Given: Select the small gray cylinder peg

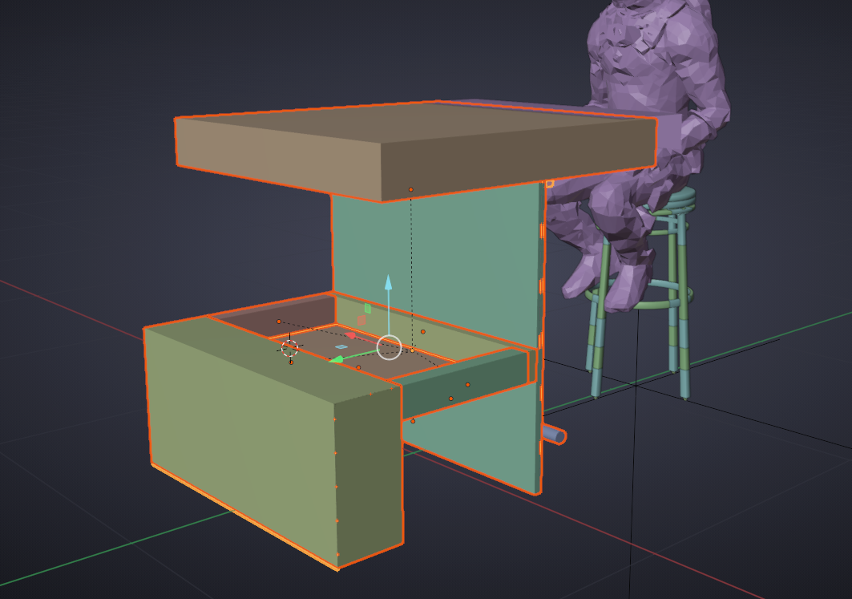Looking at the screenshot, I should click(x=555, y=435).
